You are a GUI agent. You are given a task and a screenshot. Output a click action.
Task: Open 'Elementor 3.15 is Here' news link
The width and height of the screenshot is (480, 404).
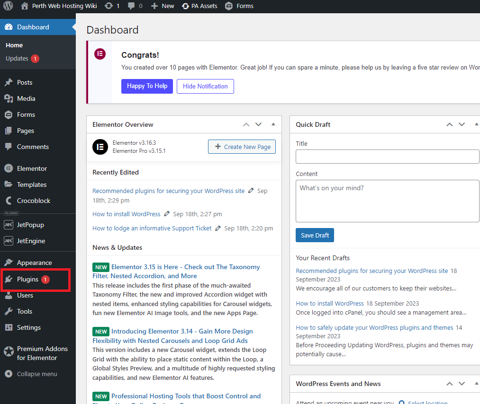tap(176, 272)
